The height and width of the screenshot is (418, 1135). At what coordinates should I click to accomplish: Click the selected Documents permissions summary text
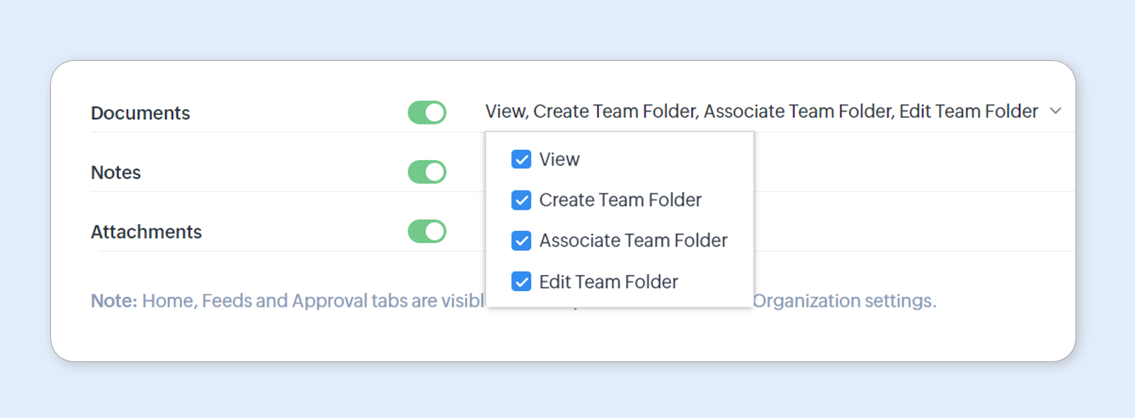(x=761, y=111)
